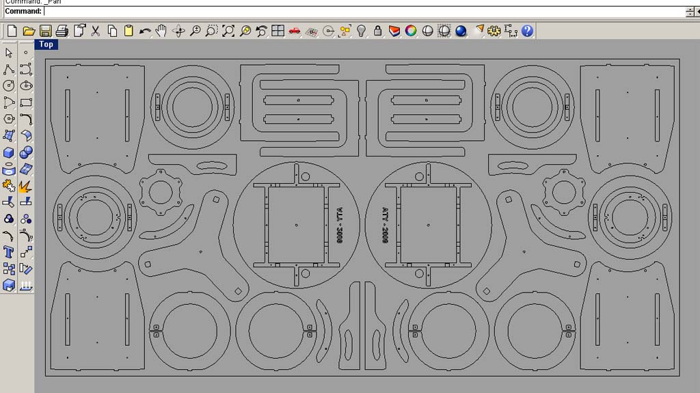
Task: Select the Text object T tool
Action: coord(8,252)
